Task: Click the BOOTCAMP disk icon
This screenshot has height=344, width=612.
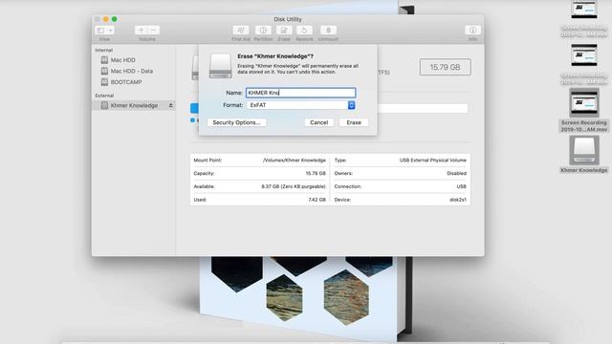Action: click(104, 82)
